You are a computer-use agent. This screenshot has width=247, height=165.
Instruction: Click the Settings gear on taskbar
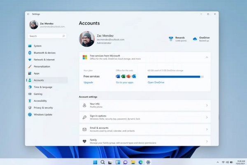(148, 162)
